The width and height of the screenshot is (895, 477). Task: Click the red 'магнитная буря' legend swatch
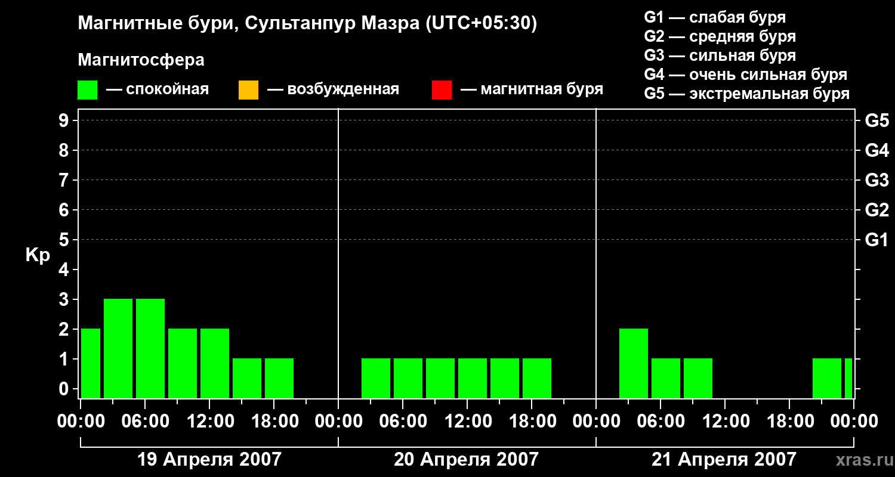(x=442, y=90)
